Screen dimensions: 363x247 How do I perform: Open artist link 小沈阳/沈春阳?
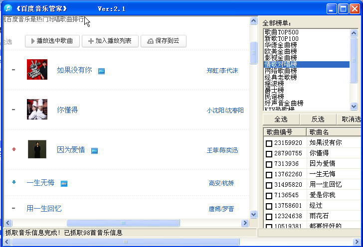(225, 111)
